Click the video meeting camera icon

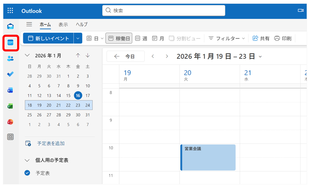tap(301, 11)
